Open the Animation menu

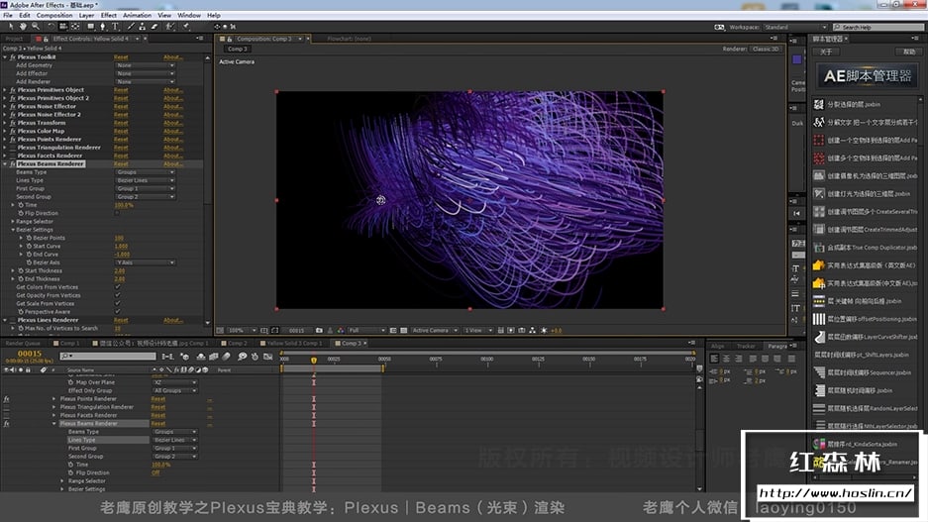(x=137, y=16)
